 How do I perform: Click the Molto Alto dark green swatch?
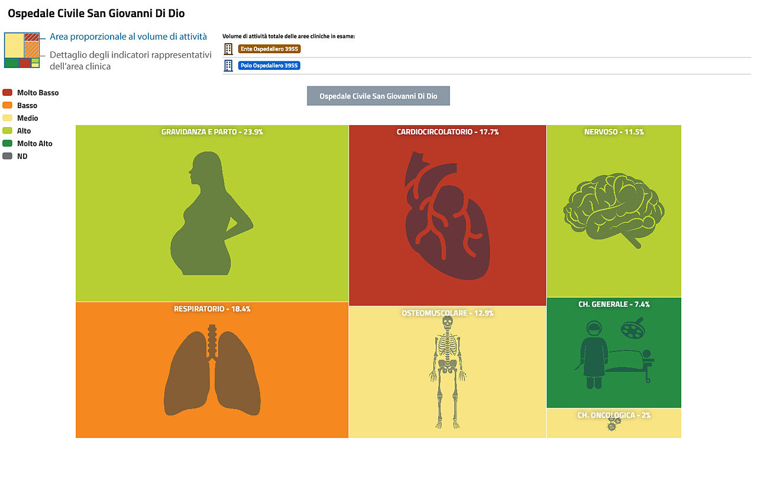[8, 144]
